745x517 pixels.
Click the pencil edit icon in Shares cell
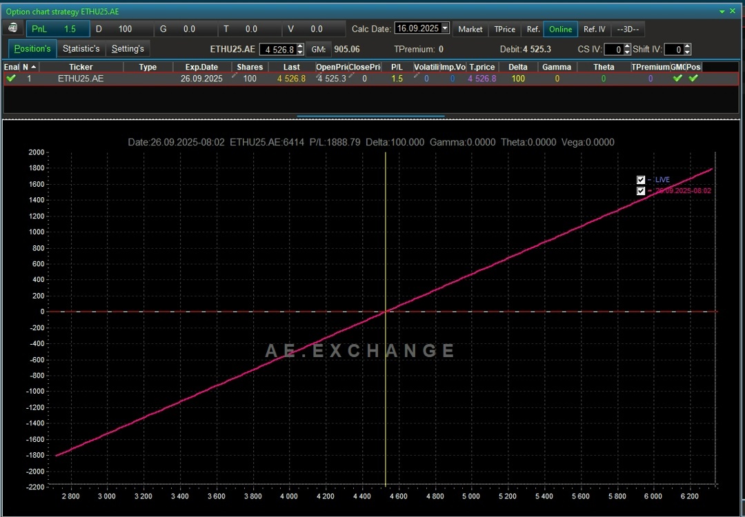(x=235, y=76)
